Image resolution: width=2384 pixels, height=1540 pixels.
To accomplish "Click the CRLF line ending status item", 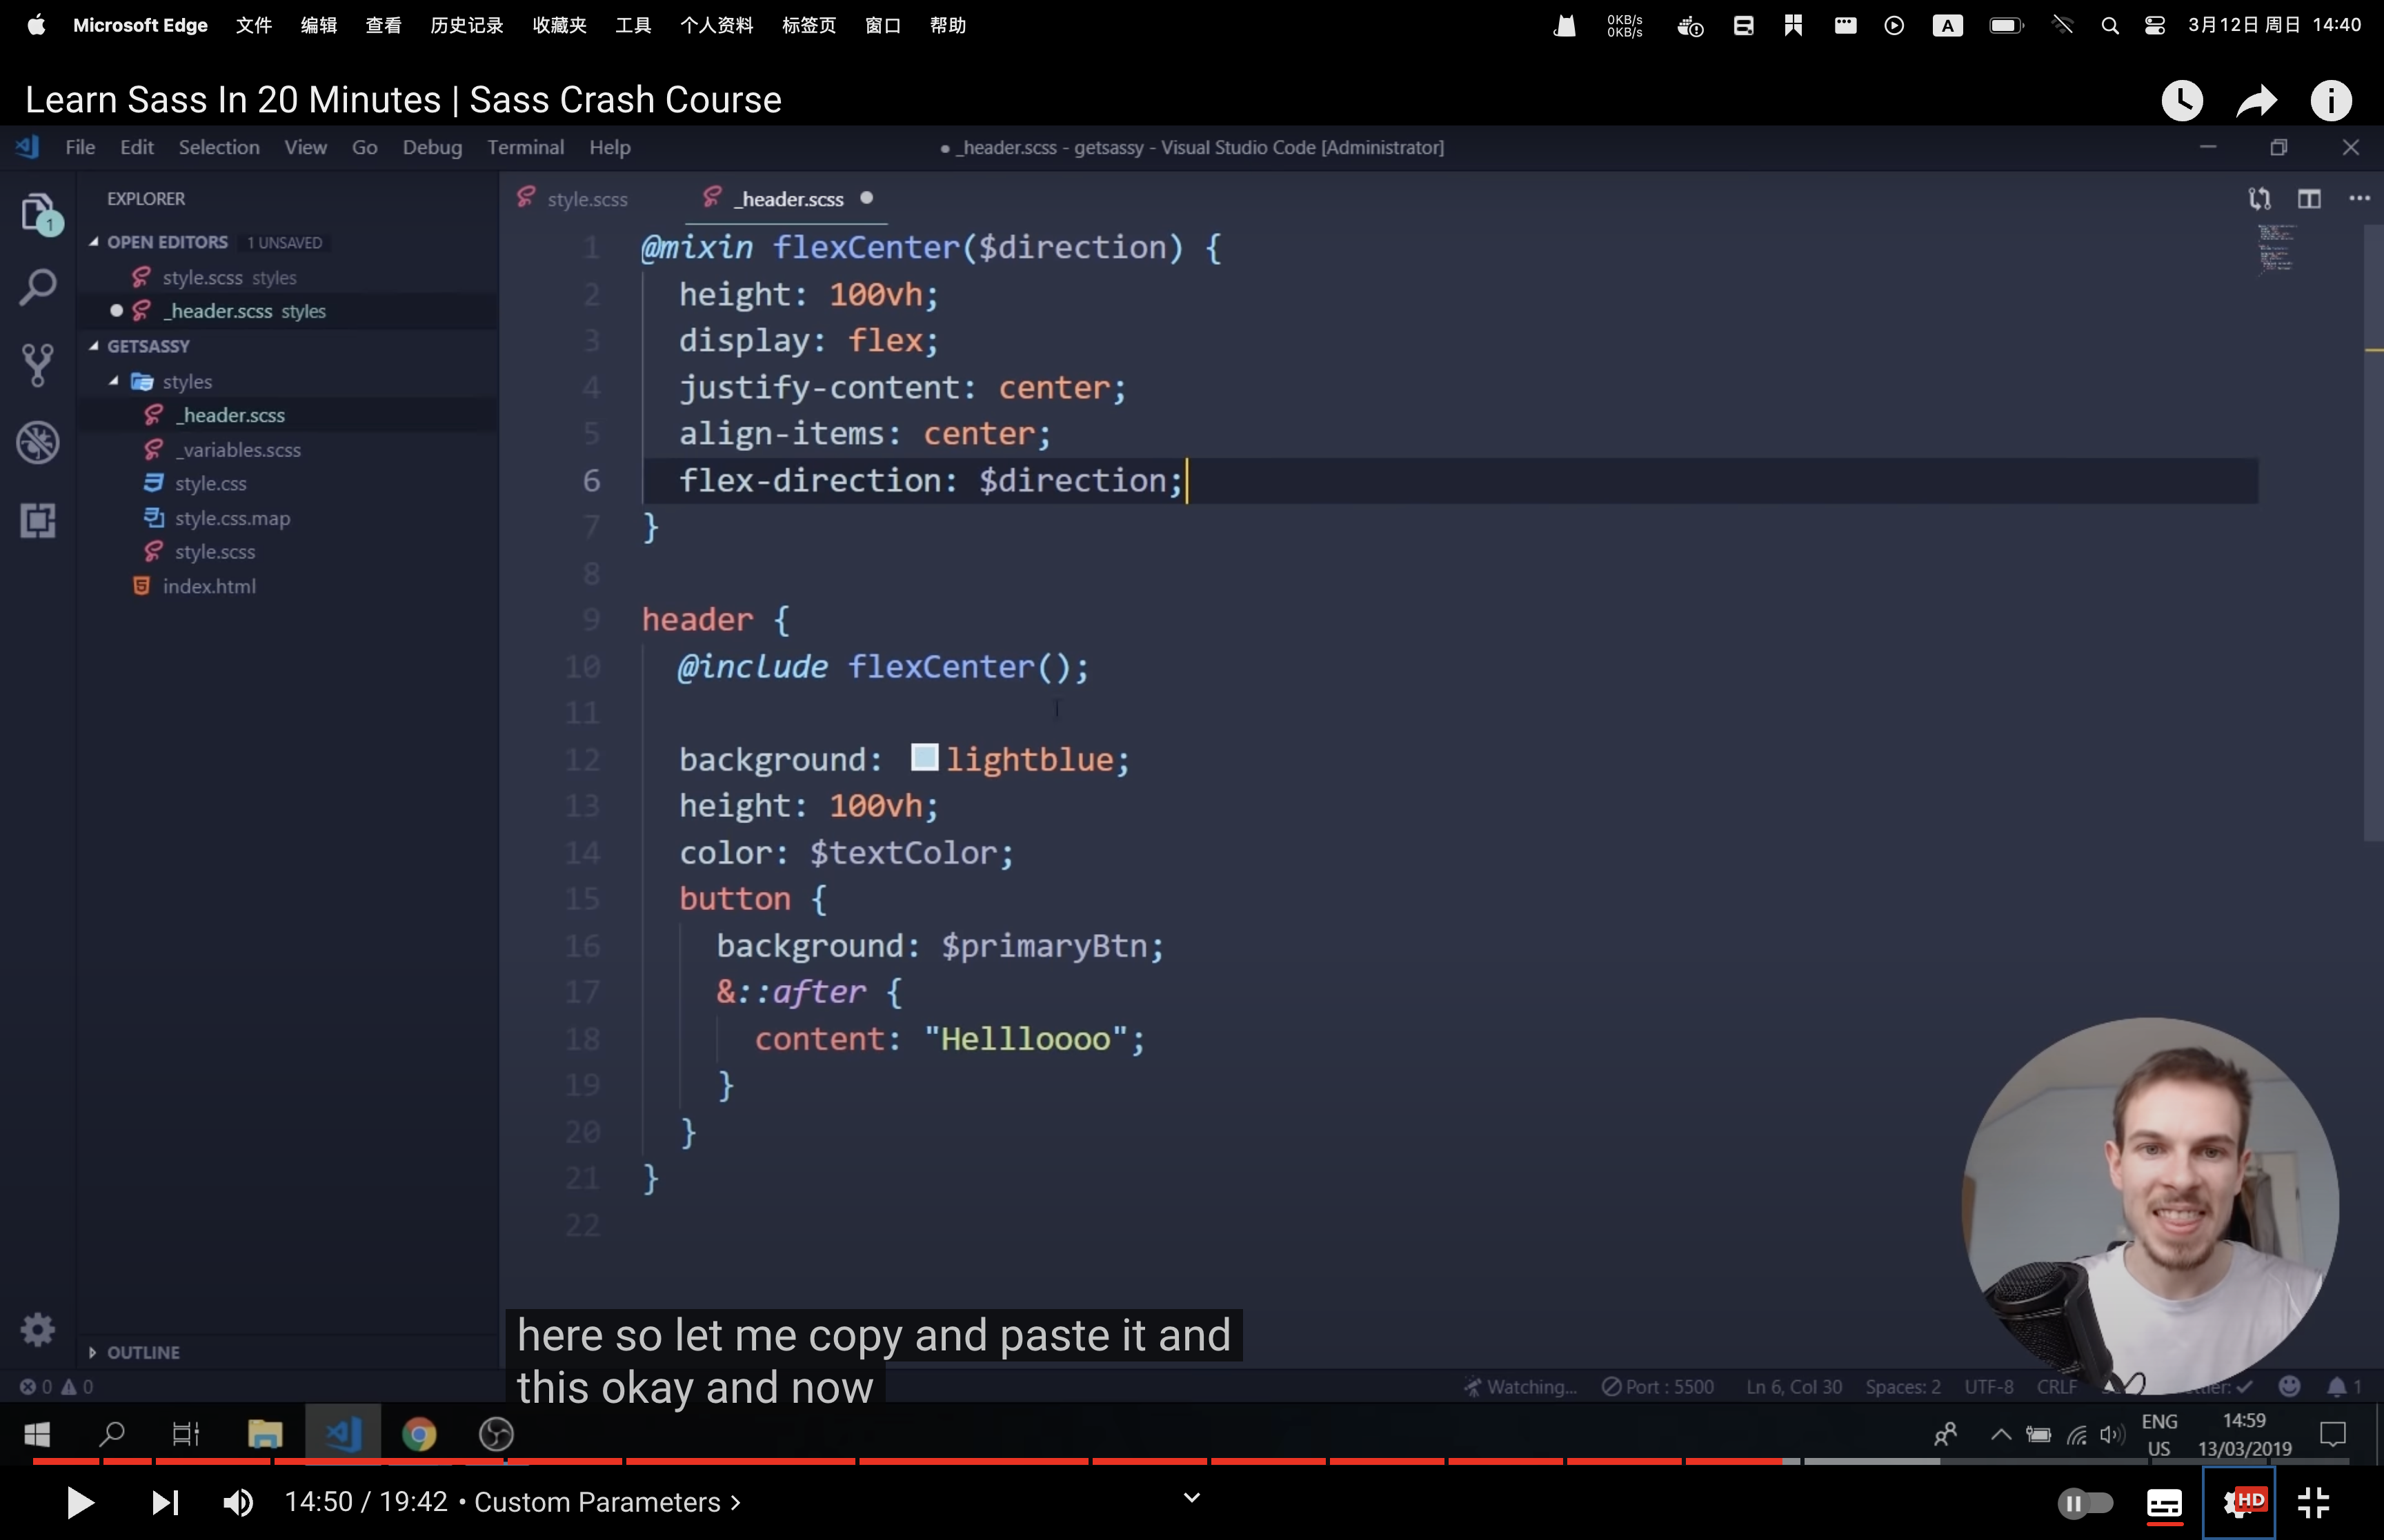I will (x=2057, y=1387).
